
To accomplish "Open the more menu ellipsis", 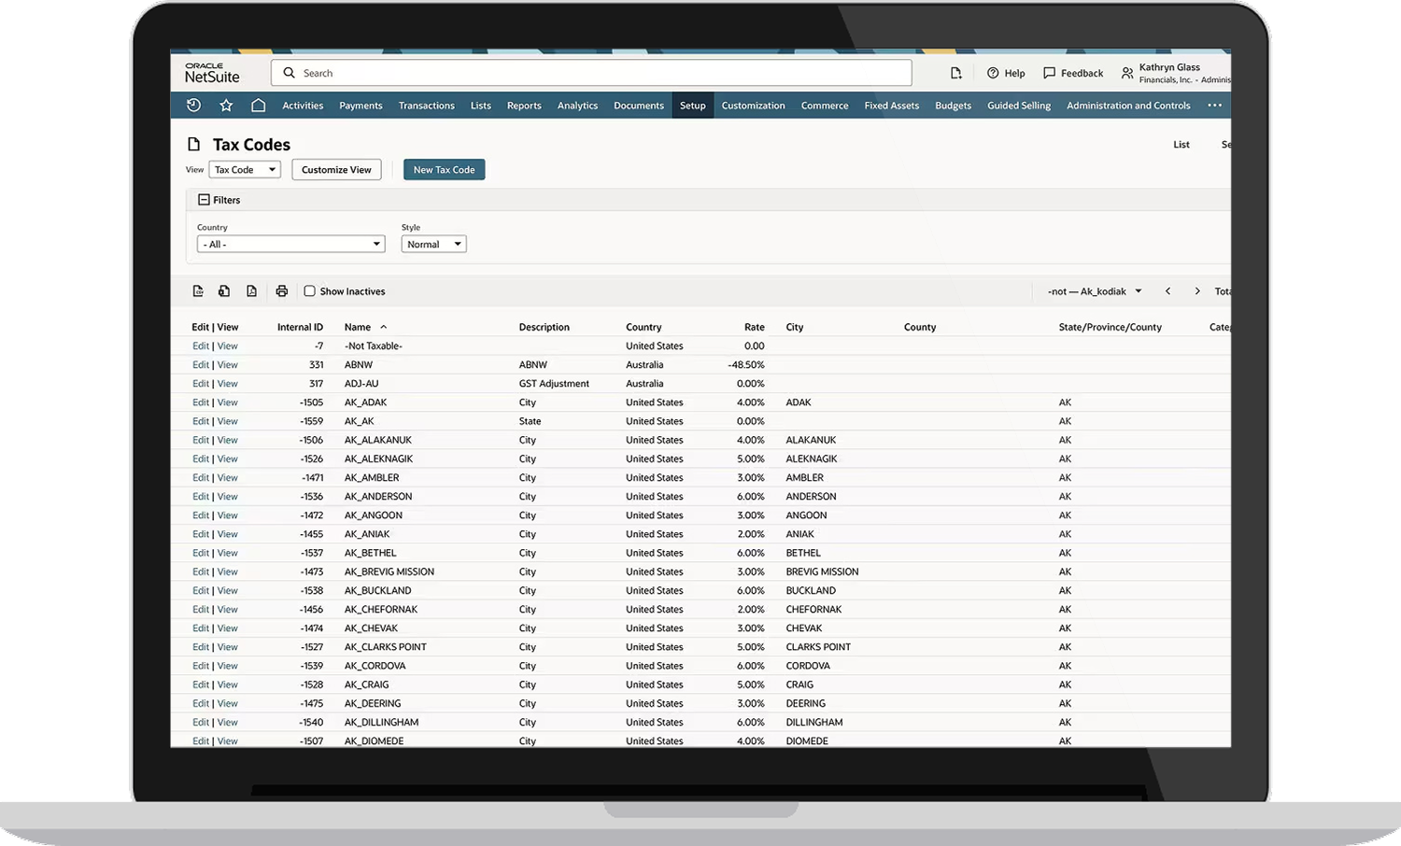I will pos(1214,106).
